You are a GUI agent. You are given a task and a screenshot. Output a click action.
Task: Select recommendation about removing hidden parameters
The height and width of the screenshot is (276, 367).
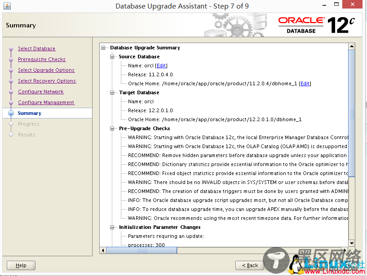click(238, 155)
